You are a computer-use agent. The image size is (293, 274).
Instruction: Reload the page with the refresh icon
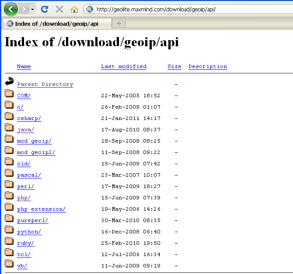pos(44,9)
